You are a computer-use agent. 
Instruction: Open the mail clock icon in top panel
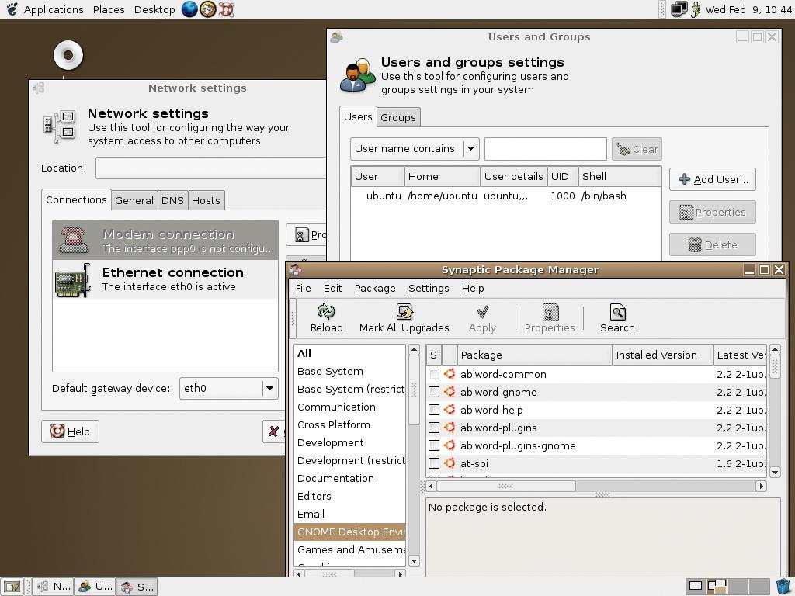click(207, 9)
